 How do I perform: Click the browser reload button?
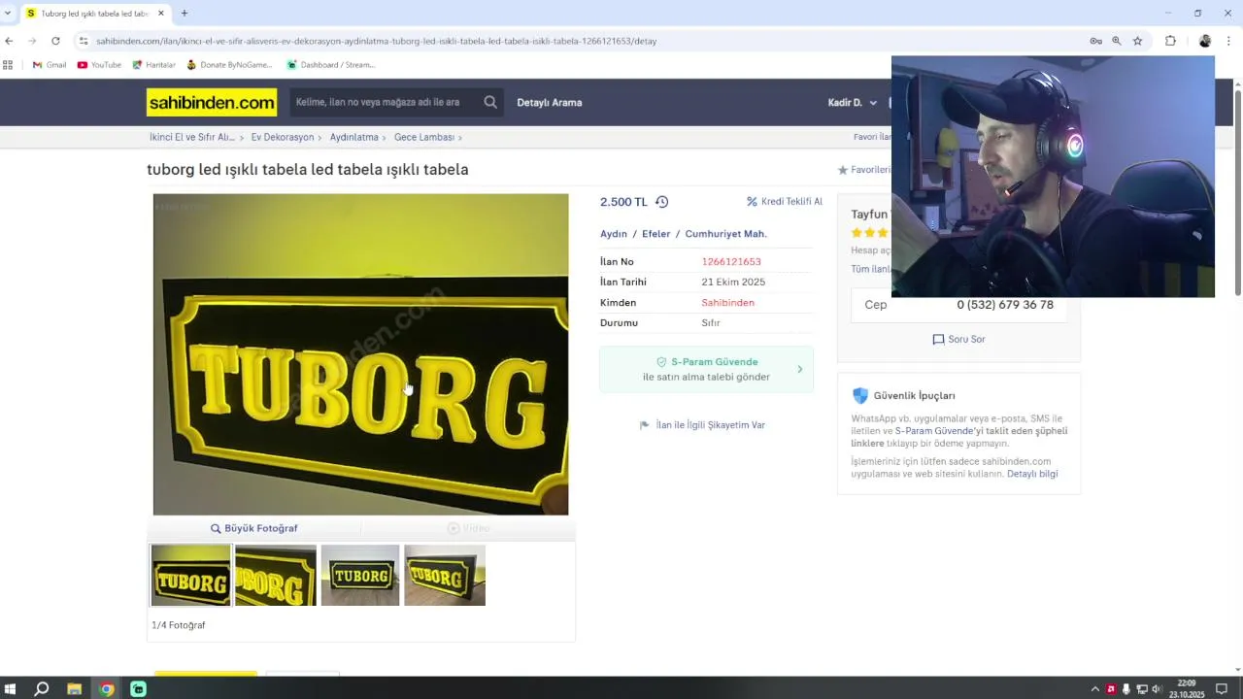click(x=55, y=41)
